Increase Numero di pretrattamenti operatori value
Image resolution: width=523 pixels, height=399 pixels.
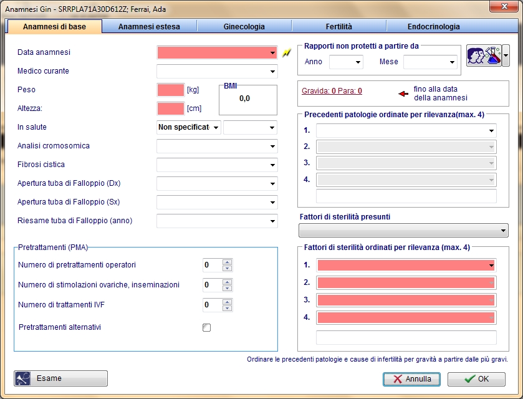point(227,262)
